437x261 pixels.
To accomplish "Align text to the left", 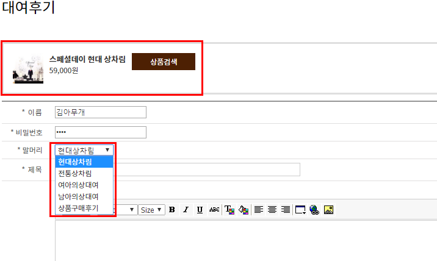I will (259, 210).
